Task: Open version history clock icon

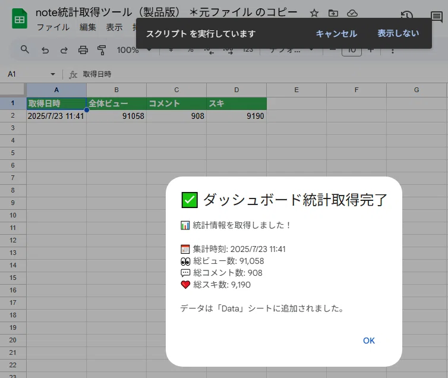Action: [407, 14]
